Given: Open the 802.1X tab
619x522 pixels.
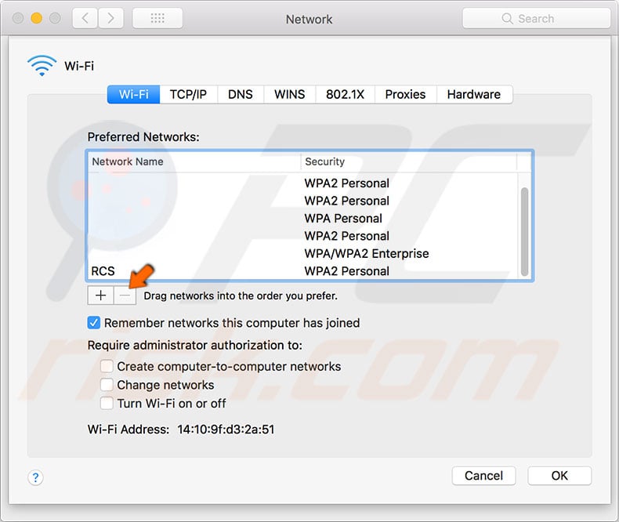Looking at the screenshot, I should [345, 94].
